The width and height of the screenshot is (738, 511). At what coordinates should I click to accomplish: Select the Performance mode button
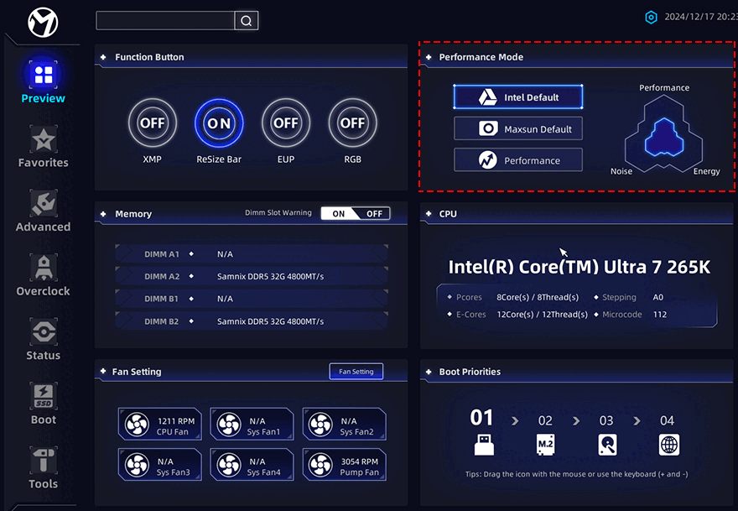pos(517,160)
